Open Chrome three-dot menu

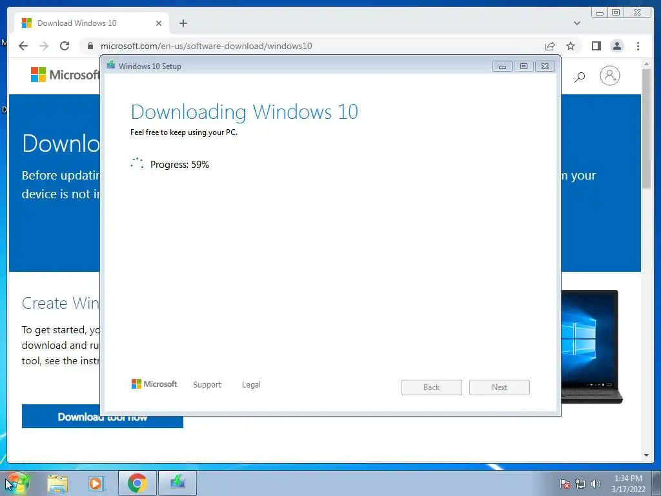[638, 46]
